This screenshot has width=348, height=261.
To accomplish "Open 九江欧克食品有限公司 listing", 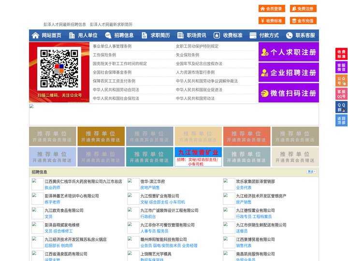I will [64, 210].
